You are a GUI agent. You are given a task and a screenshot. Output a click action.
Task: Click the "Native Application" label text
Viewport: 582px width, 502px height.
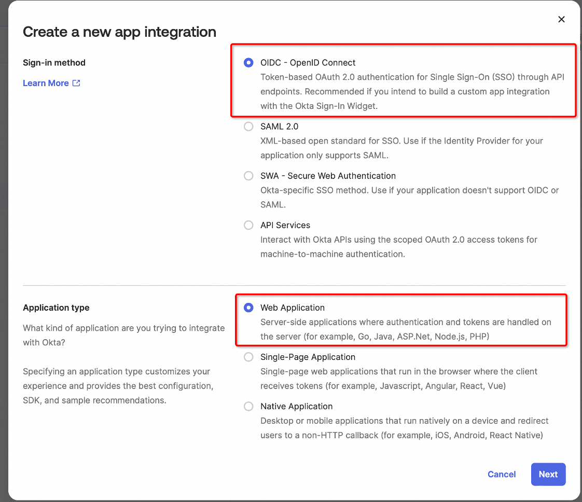click(x=296, y=406)
